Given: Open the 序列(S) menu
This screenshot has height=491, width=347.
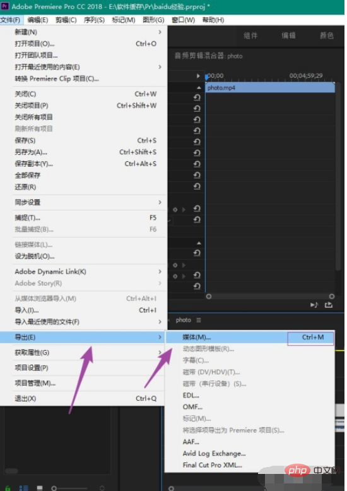Looking at the screenshot, I should (94, 20).
